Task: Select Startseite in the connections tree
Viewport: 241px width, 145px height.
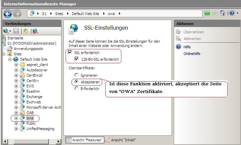Action: coord(15,38)
